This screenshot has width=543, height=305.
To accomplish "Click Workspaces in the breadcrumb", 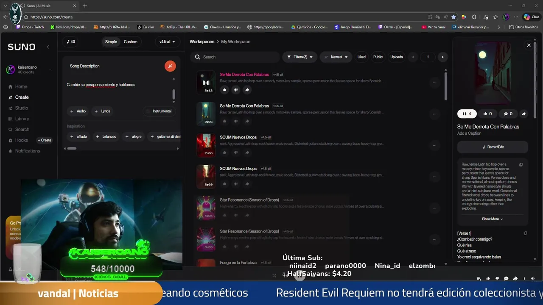I will 202,42.
